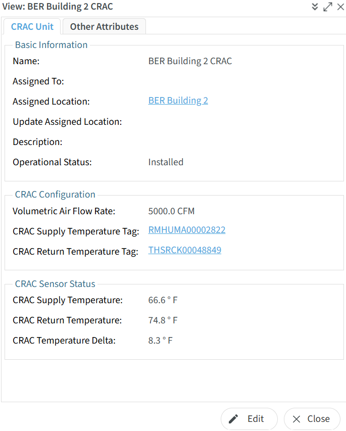The height and width of the screenshot is (431, 346).
Task: Click the 8.3 °F temperature delta value
Action: [x=160, y=341]
